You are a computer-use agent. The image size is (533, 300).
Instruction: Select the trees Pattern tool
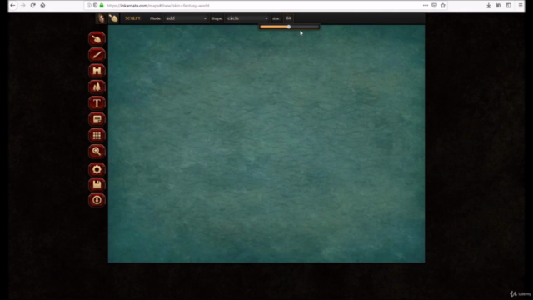click(97, 87)
